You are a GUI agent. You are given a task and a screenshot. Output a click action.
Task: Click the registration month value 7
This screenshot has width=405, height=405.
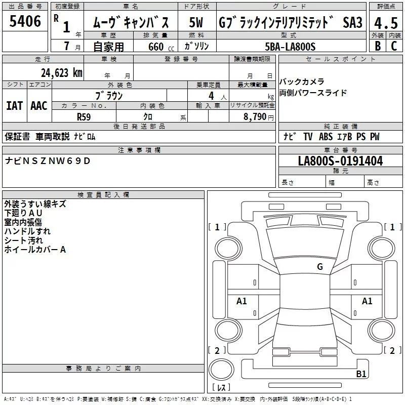67,46
